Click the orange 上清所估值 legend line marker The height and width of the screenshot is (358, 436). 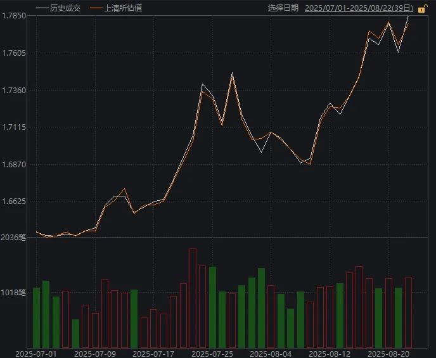(96, 8)
